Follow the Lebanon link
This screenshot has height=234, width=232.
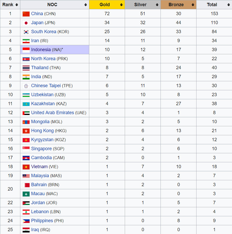pyautogui.click(x=40, y=212)
